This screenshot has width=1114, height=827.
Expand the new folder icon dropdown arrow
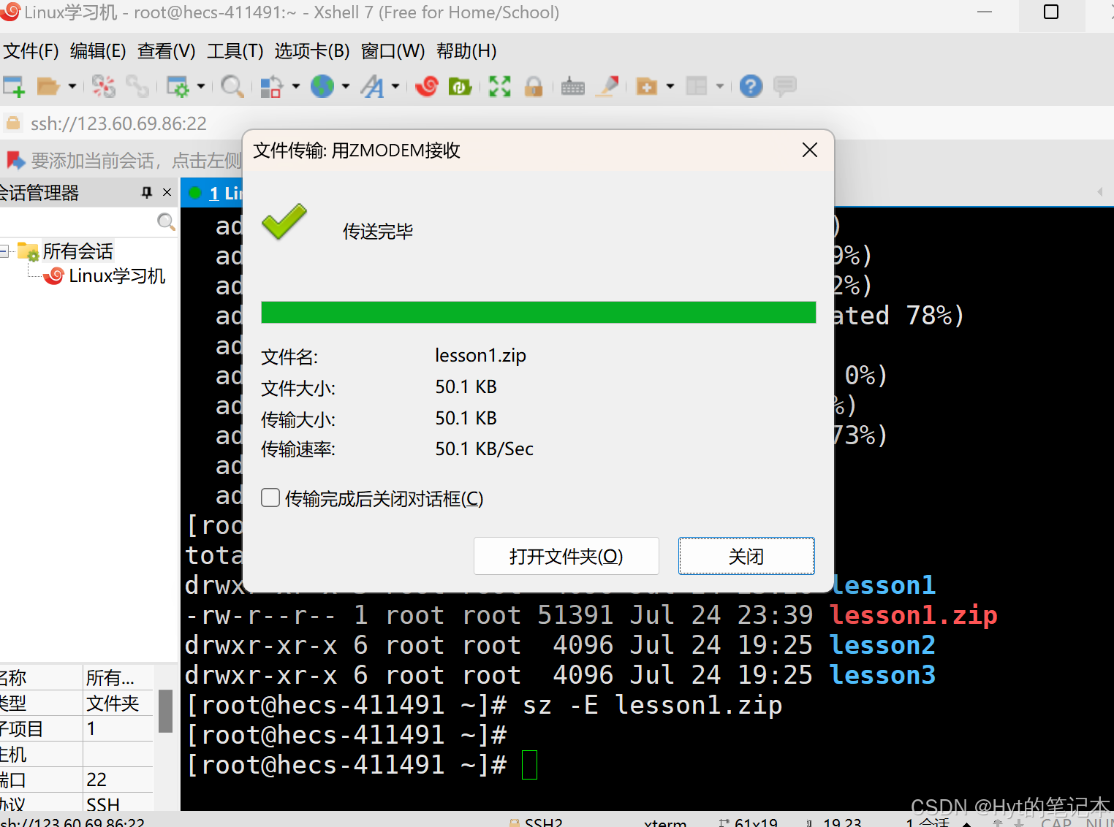tap(670, 86)
